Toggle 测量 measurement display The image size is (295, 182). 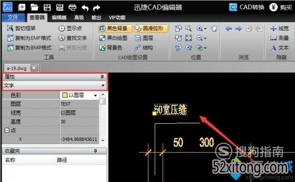[280, 38]
